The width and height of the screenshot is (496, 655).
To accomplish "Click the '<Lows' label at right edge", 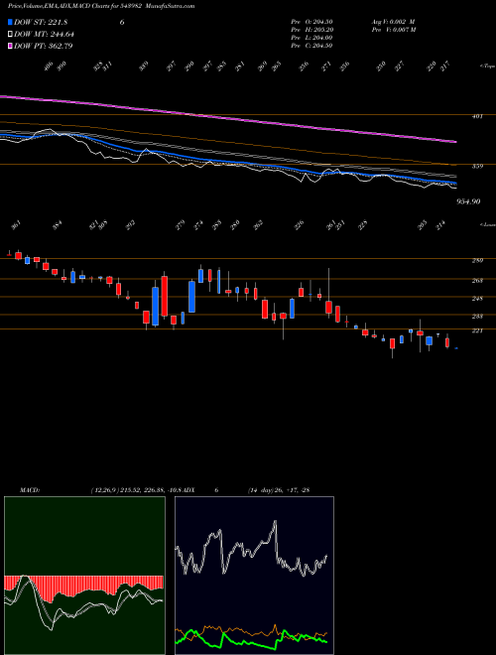I will (487, 224).
